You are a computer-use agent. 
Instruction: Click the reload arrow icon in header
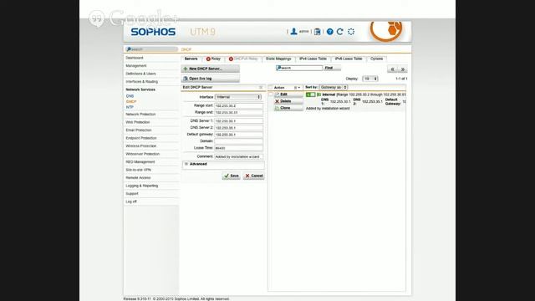[340, 32]
